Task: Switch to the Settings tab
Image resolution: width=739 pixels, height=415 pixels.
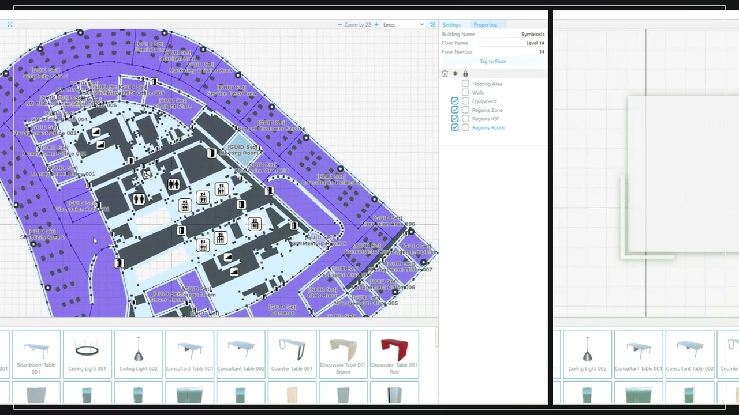Action: pyautogui.click(x=451, y=25)
